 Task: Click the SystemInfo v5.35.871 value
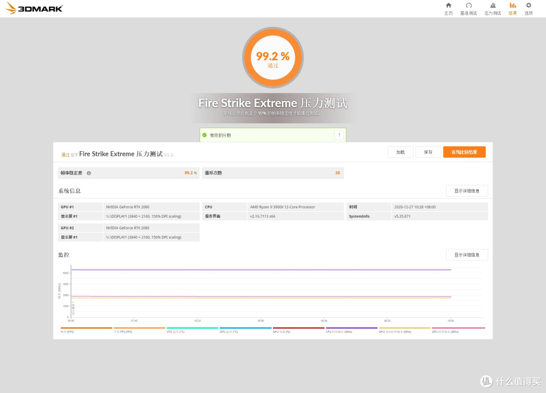[x=402, y=216]
